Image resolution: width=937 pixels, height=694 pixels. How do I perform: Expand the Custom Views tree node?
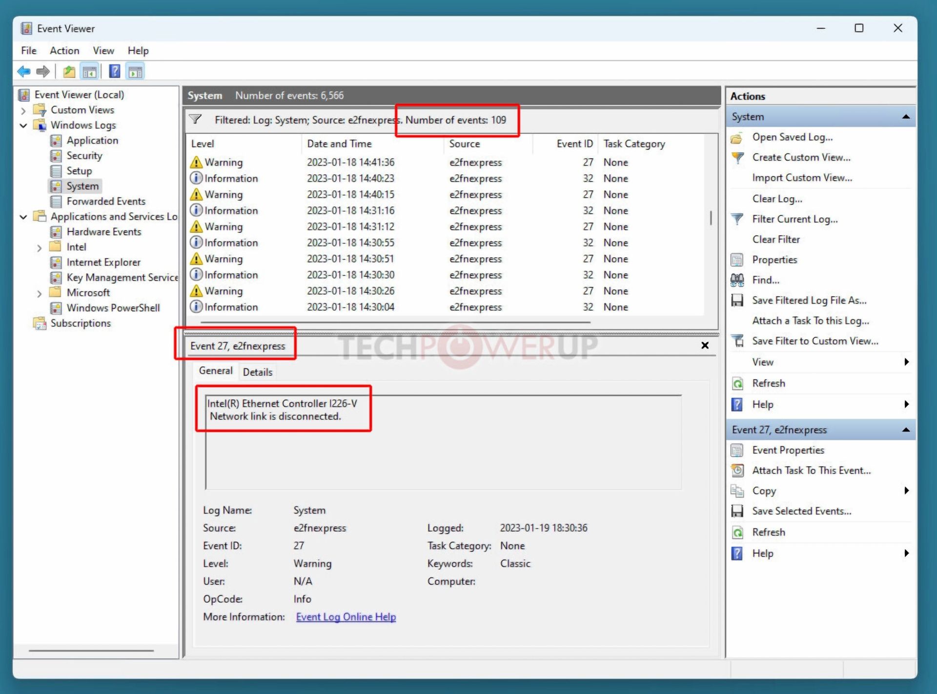click(x=23, y=111)
